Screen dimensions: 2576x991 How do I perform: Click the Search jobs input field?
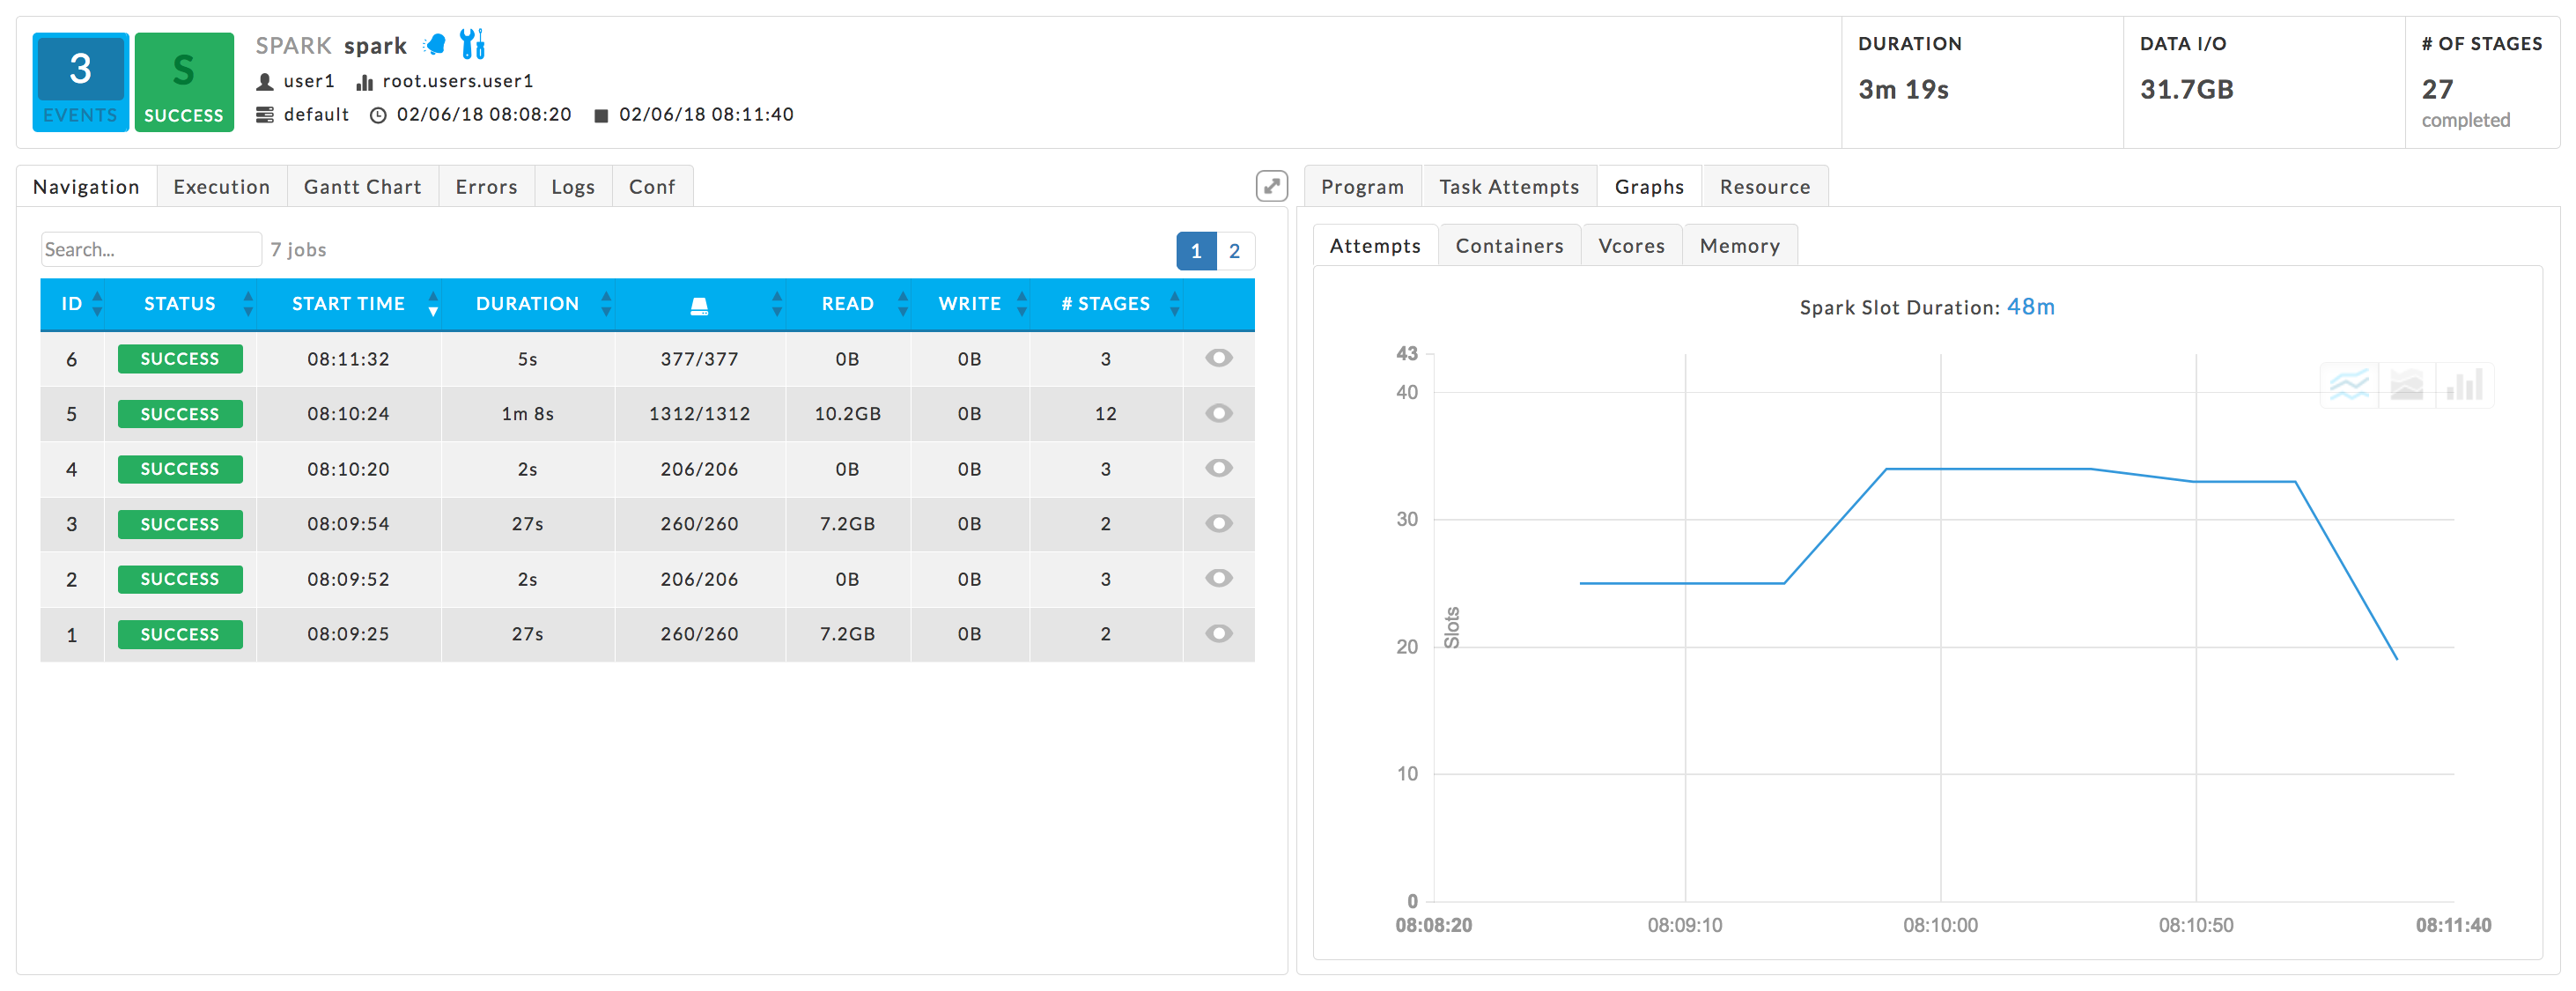(151, 250)
